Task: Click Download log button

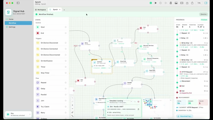Action: (185, 116)
